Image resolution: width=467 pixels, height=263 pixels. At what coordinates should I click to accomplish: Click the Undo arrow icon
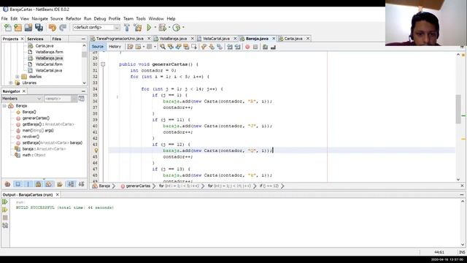point(53,28)
